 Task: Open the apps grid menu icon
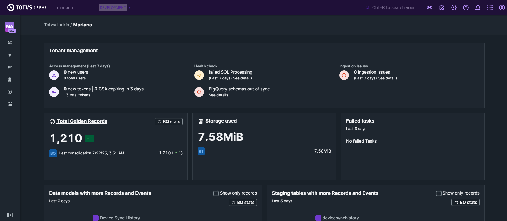(490, 8)
